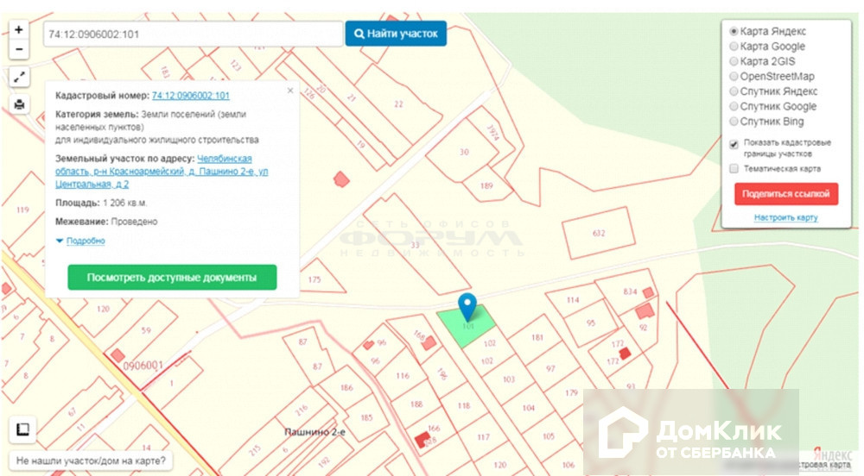The width and height of the screenshot is (864, 476).
Task: Click the blue location pin marker
Action: click(467, 307)
